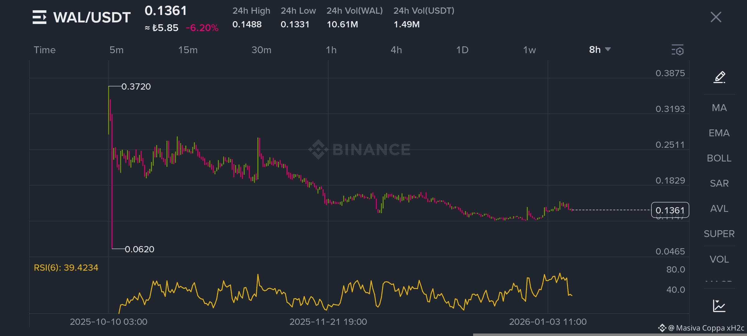Show the VOL sub-indicator
Viewport: 747px width, 336px height.
point(719,259)
